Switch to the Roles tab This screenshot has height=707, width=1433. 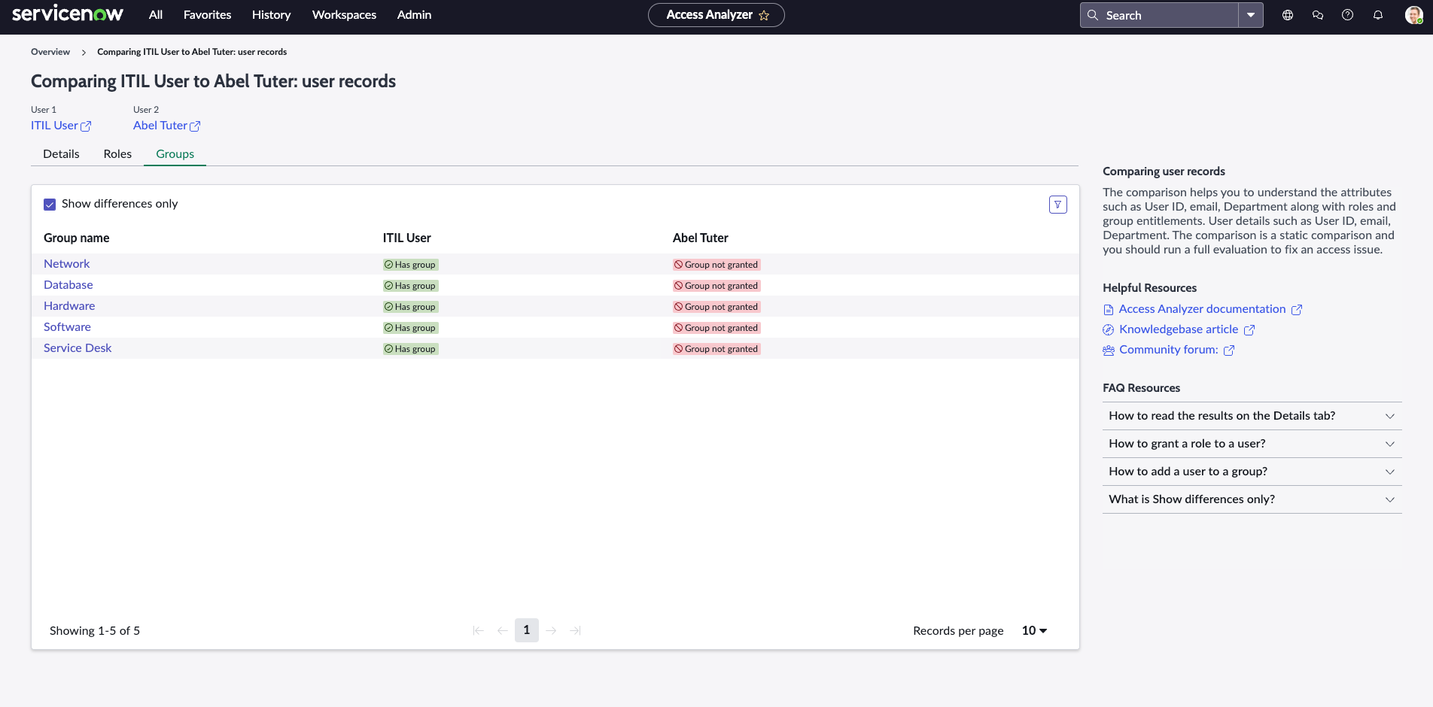pos(117,153)
